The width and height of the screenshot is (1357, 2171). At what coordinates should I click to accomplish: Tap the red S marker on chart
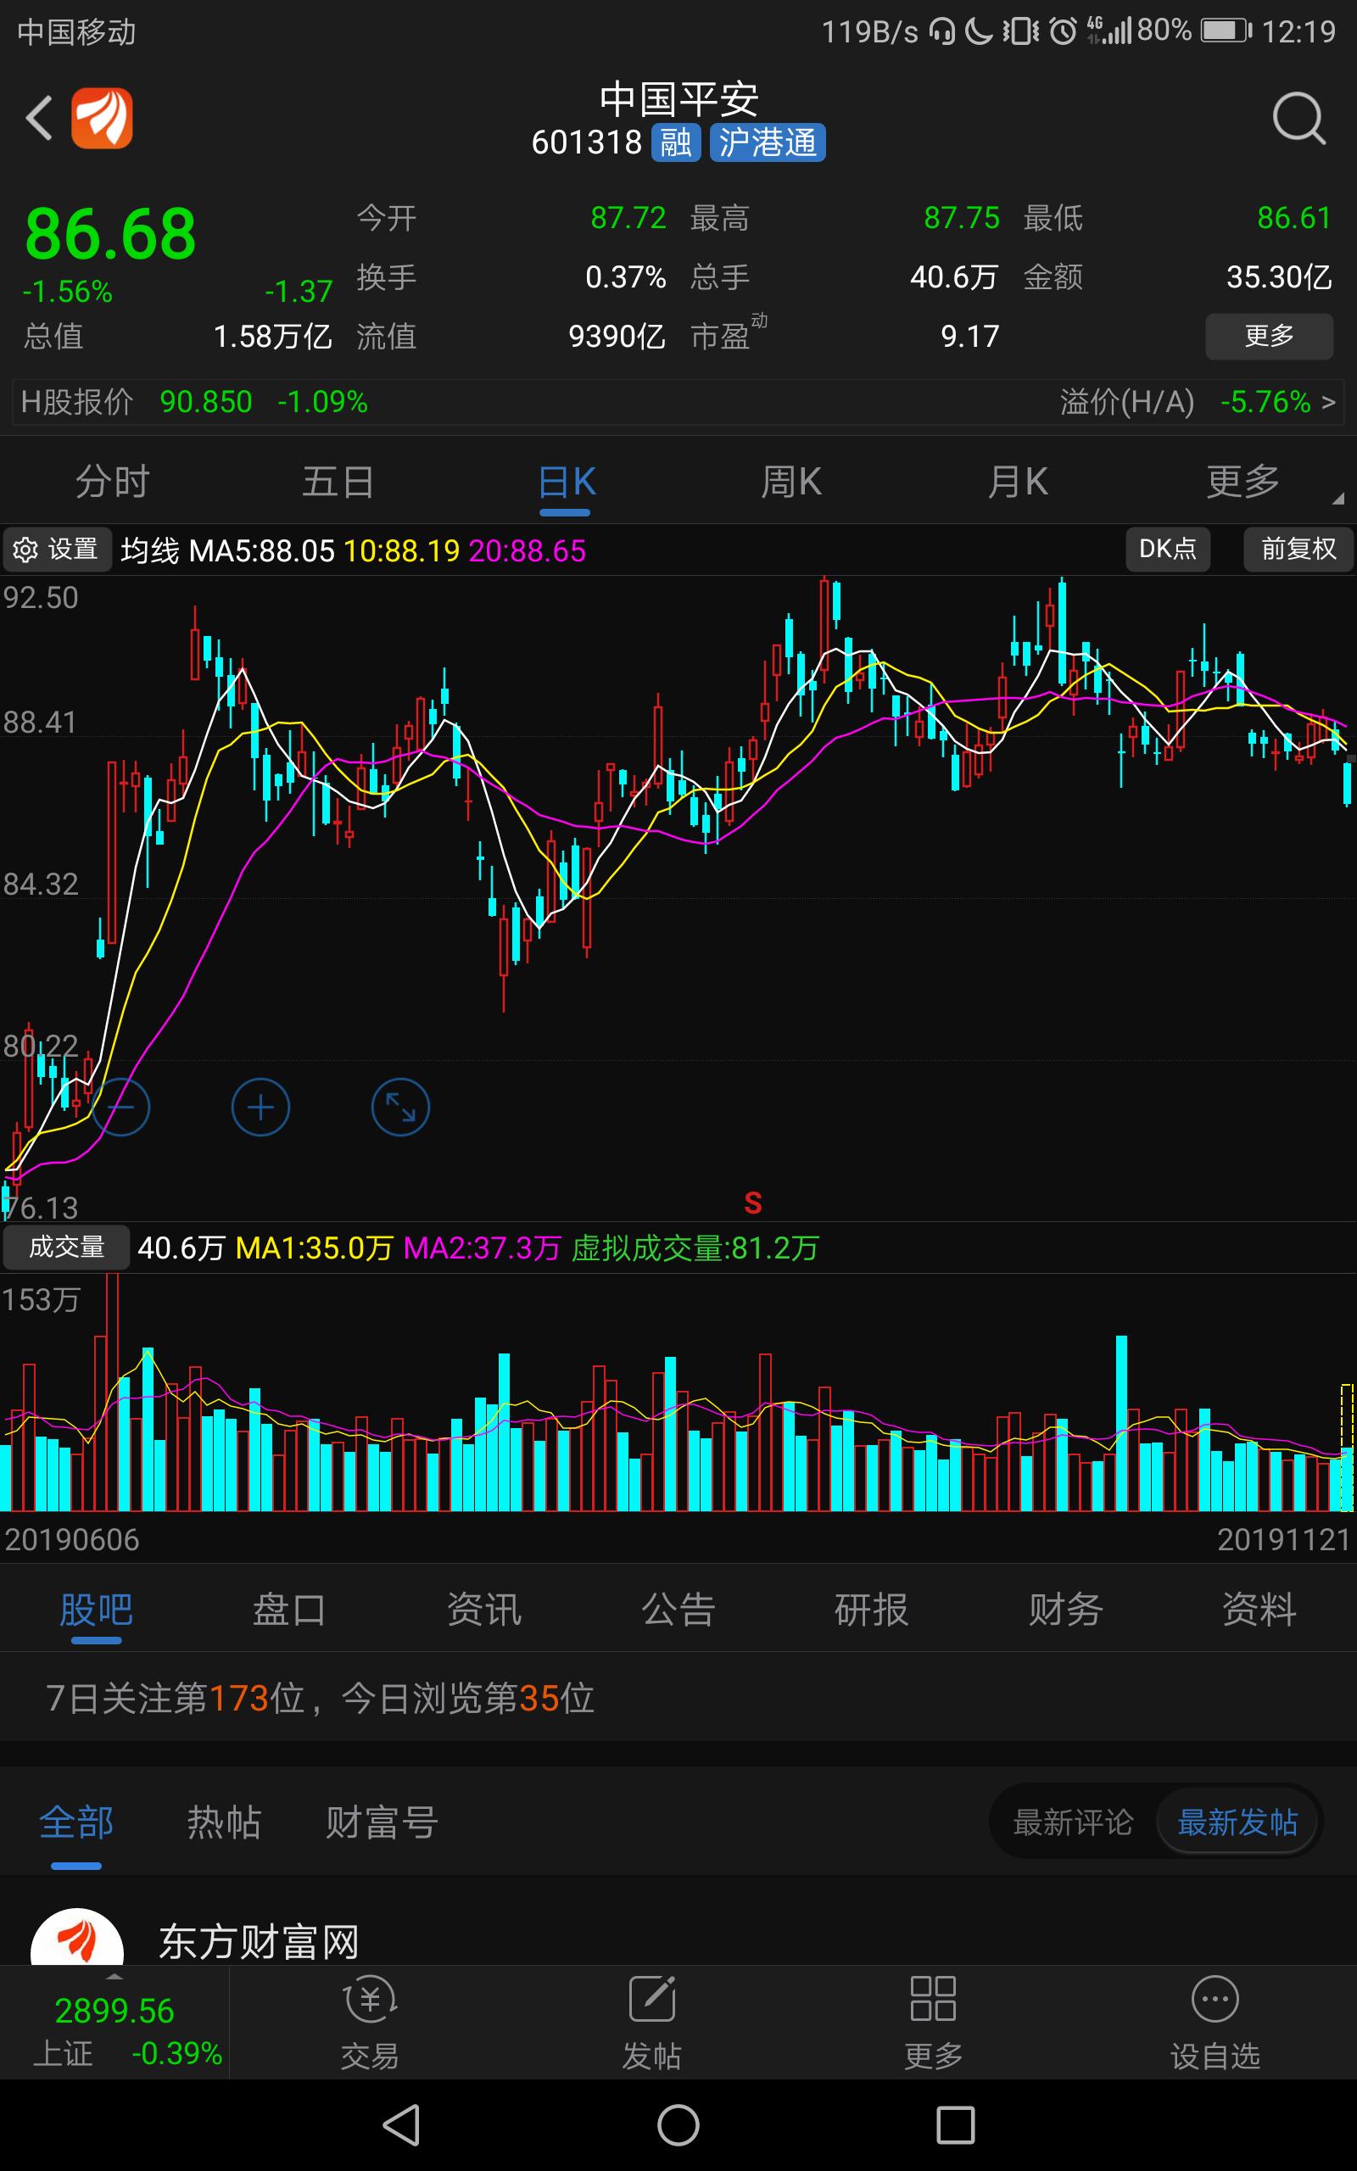coord(753,1203)
